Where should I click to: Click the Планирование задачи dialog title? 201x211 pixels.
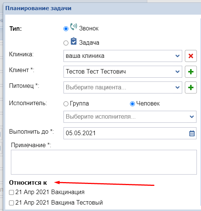[x=38, y=8]
